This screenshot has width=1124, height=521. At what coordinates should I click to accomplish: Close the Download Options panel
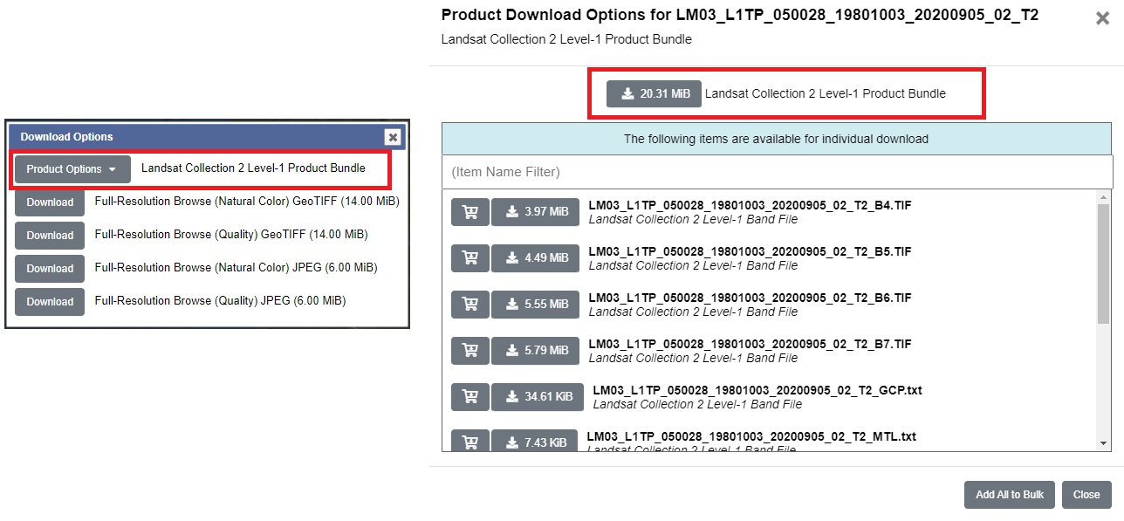(392, 137)
